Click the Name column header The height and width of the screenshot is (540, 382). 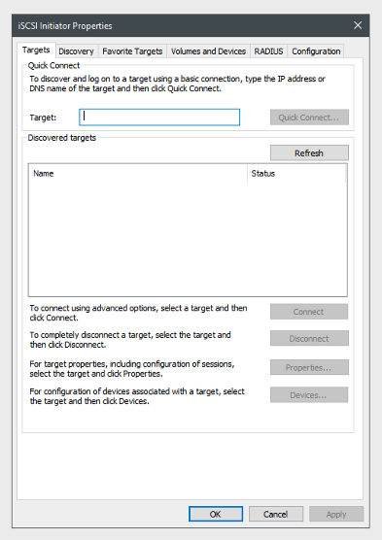tap(138, 173)
